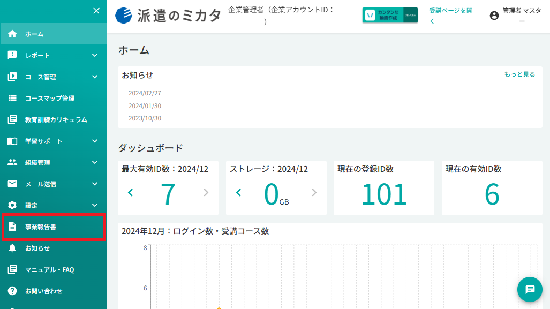Expand the 設定 menu chevron

coord(95,205)
